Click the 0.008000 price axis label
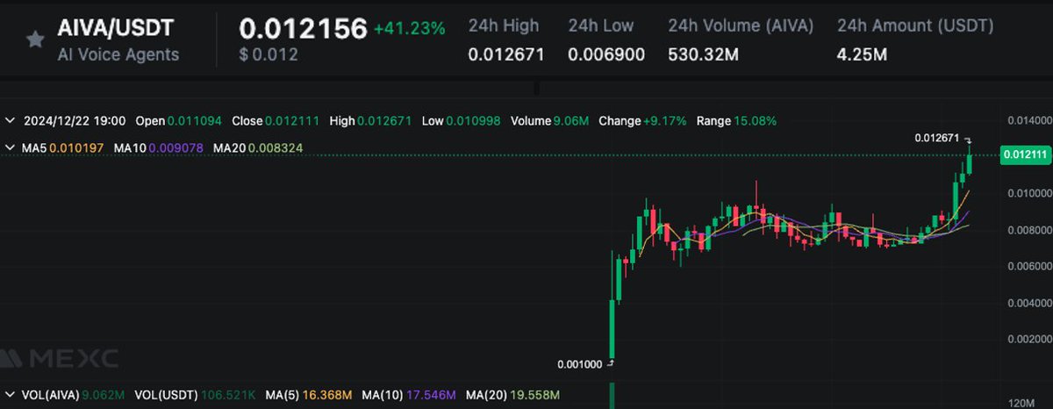 point(1028,230)
